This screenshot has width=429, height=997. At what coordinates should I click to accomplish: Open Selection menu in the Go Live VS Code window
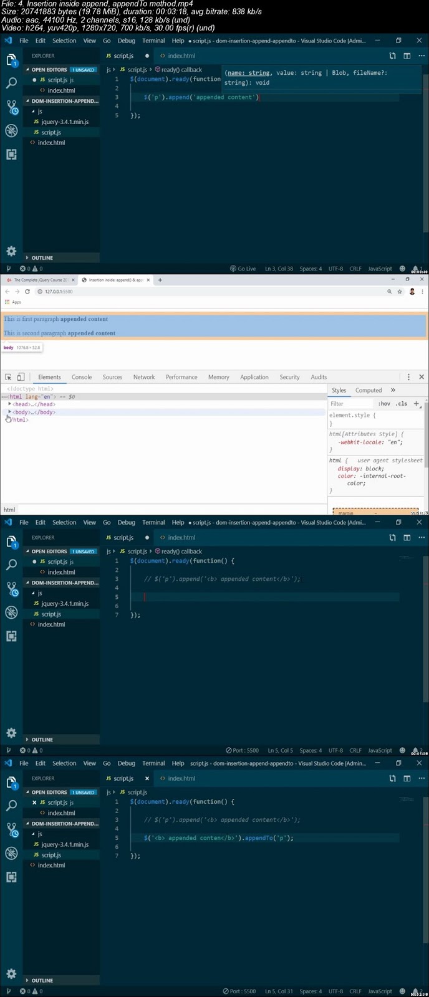point(64,41)
